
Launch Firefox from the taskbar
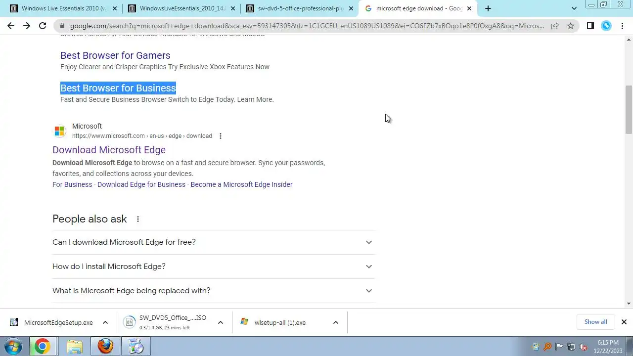105,346
